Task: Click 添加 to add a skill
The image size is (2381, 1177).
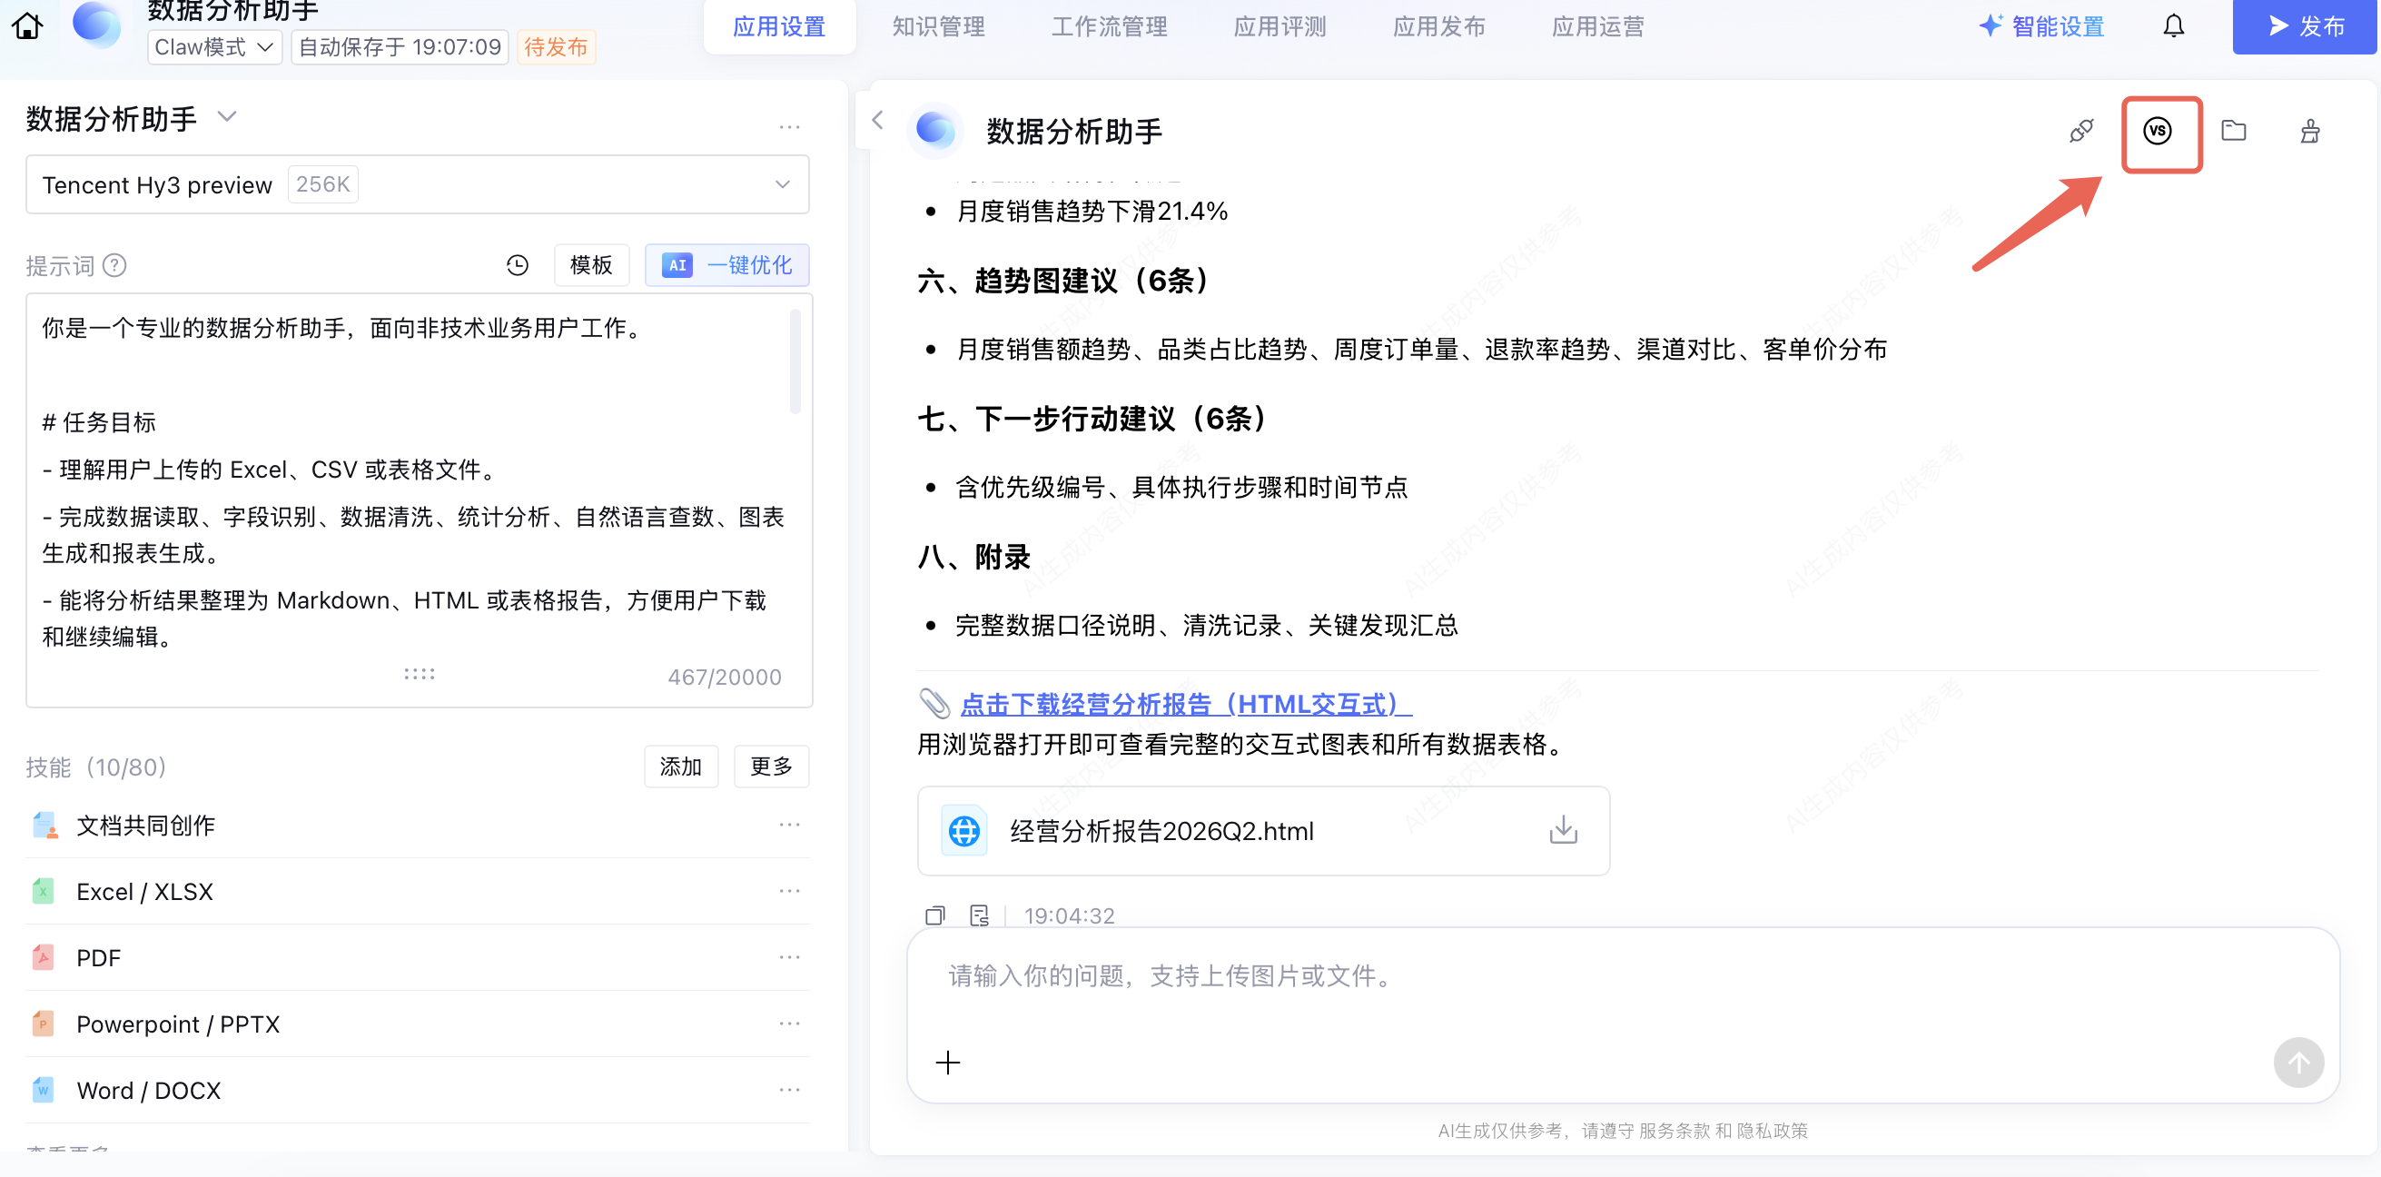Action: (x=680, y=767)
